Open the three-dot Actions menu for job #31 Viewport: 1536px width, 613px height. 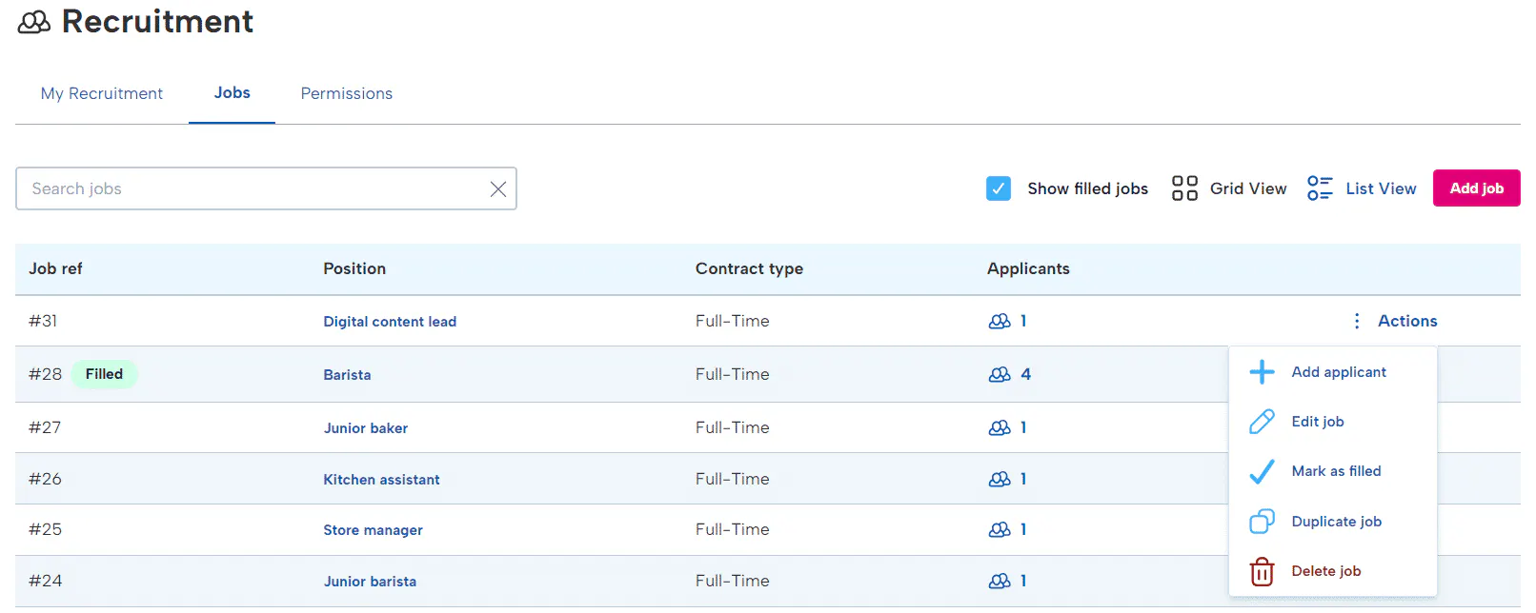pos(1357,322)
